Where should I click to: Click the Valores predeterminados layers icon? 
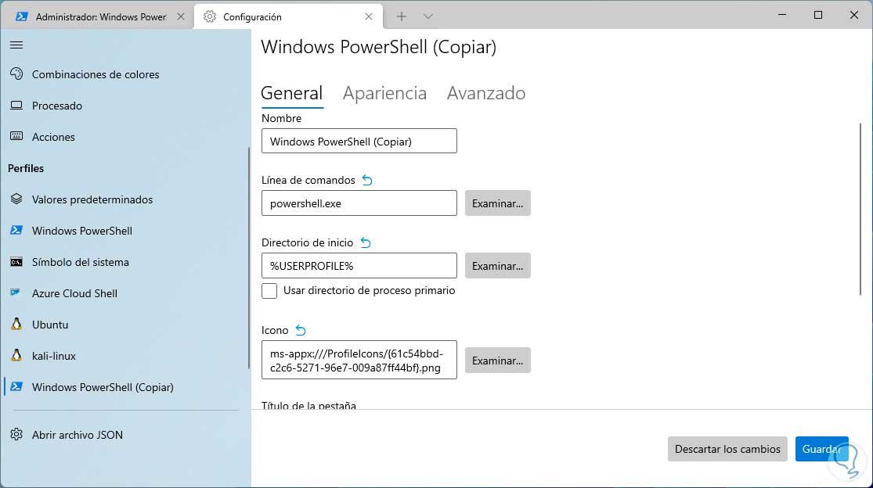tap(16, 199)
